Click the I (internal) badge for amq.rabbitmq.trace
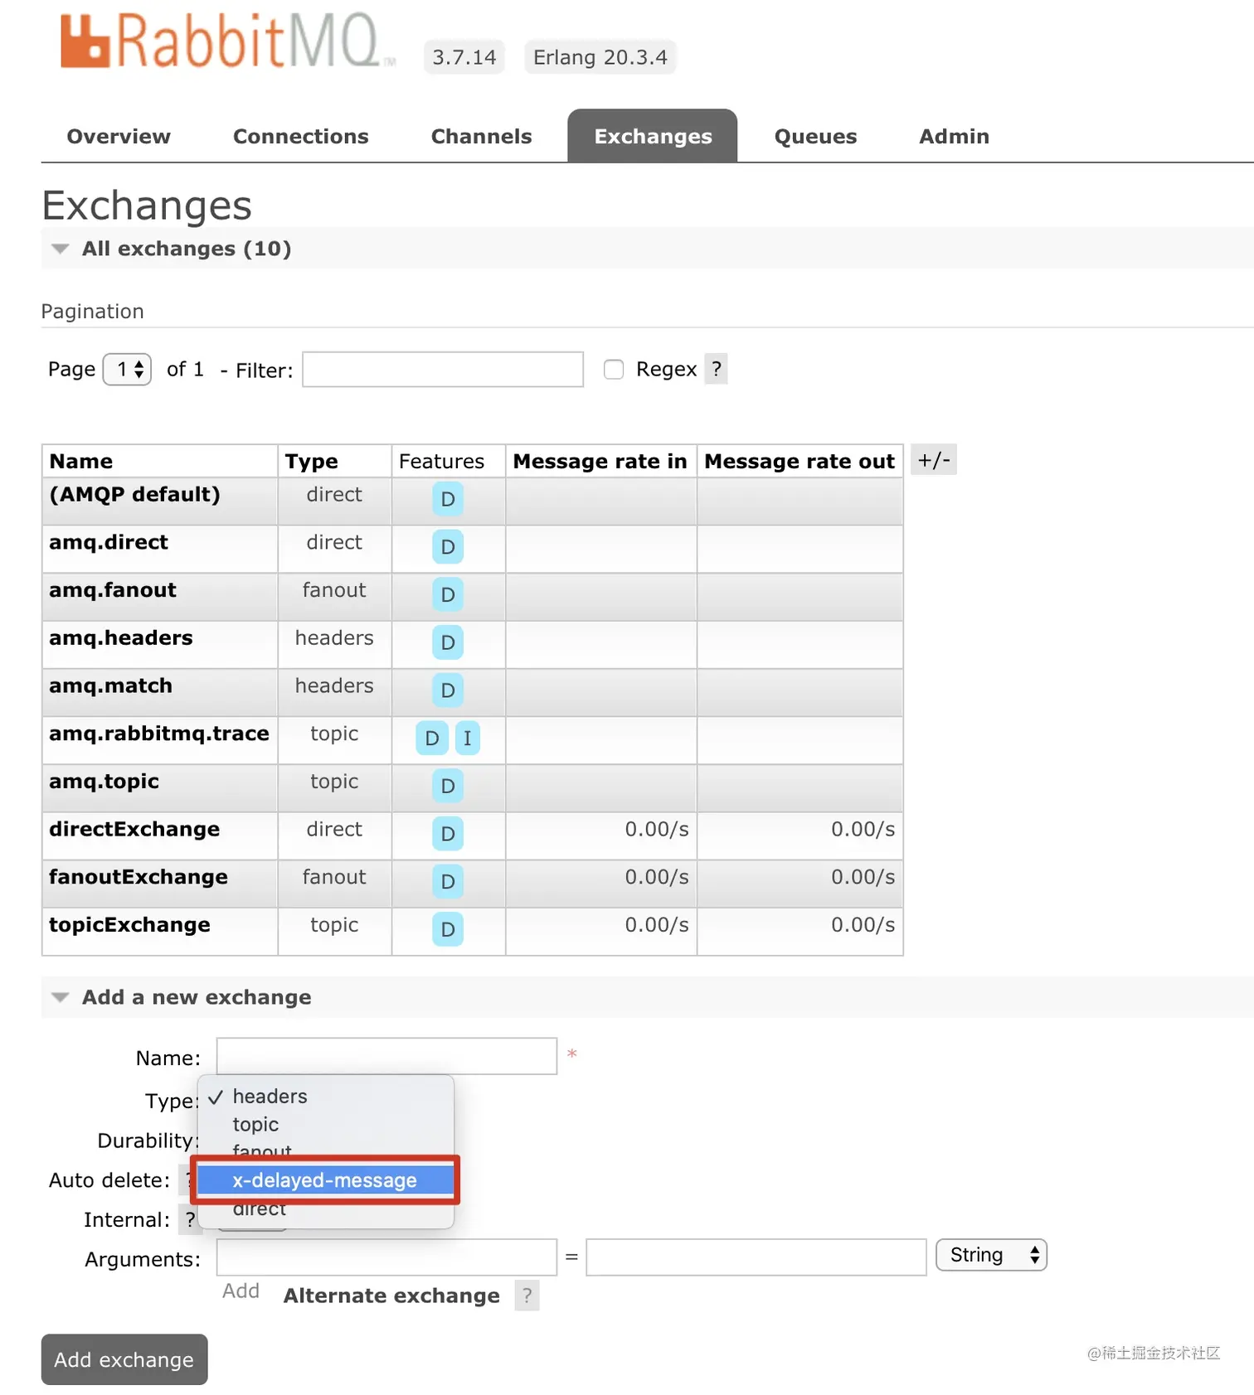 [468, 739]
